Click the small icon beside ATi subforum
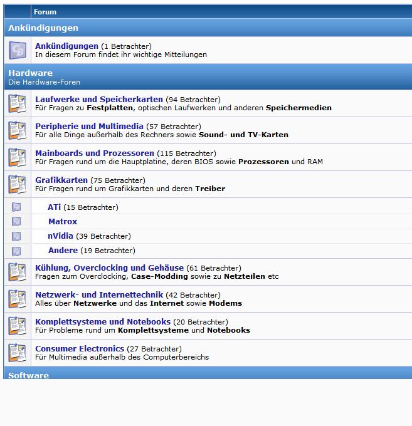This screenshot has height=426, width=412. pyautogui.click(x=16, y=207)
